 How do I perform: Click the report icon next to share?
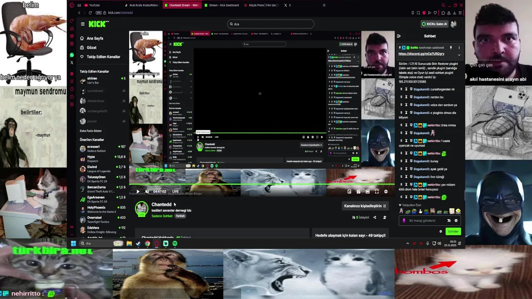click(384, 217)
